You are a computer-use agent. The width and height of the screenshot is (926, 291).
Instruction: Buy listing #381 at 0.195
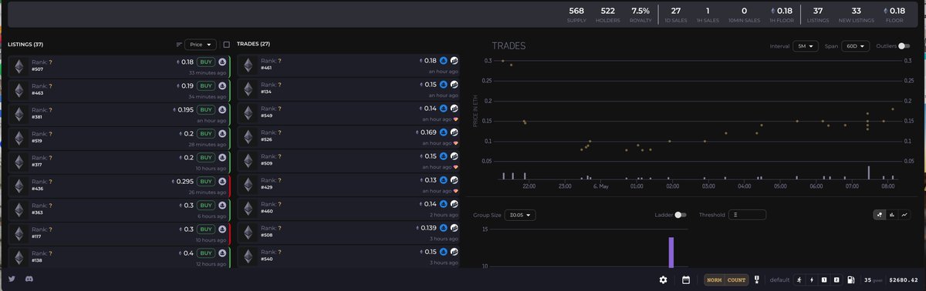point(206,109)
